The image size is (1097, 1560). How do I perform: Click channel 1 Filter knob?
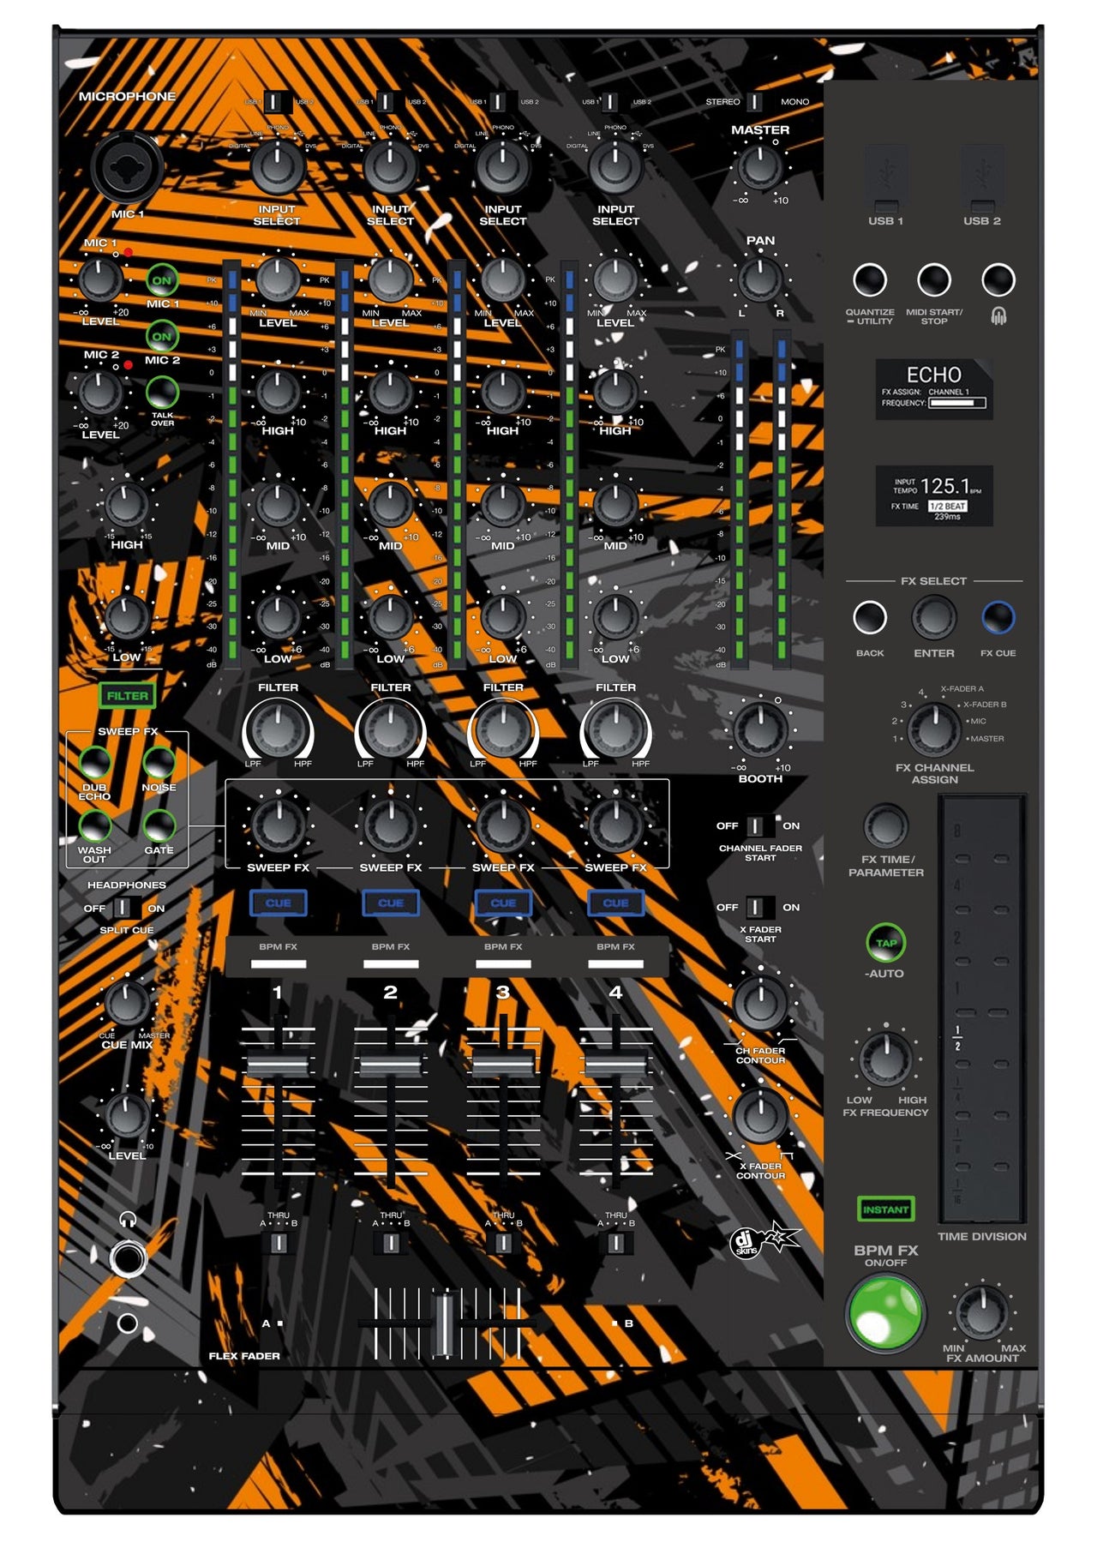(278, 729)
